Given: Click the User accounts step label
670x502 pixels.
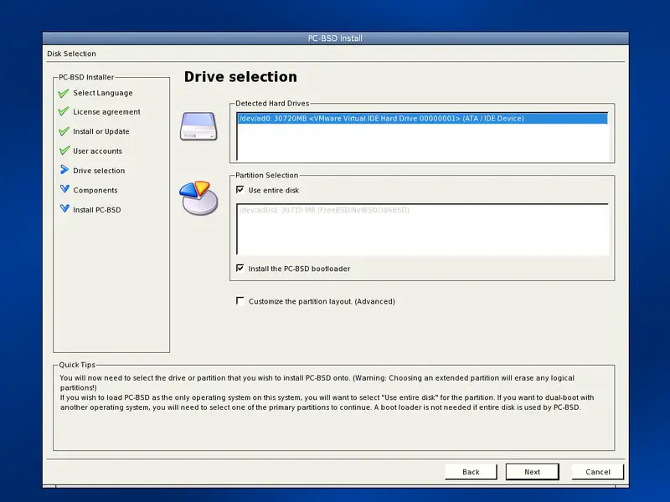Looking at the screenshot, I should pos(97,151).
